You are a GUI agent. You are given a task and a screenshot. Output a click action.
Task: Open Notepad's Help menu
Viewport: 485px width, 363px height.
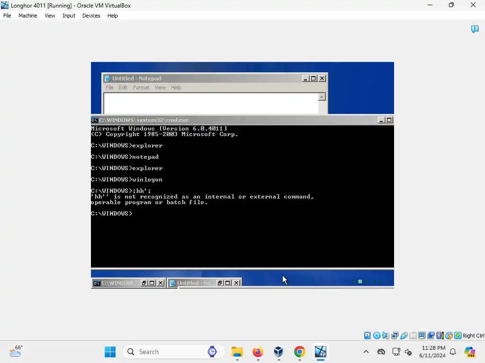[176, 87]
